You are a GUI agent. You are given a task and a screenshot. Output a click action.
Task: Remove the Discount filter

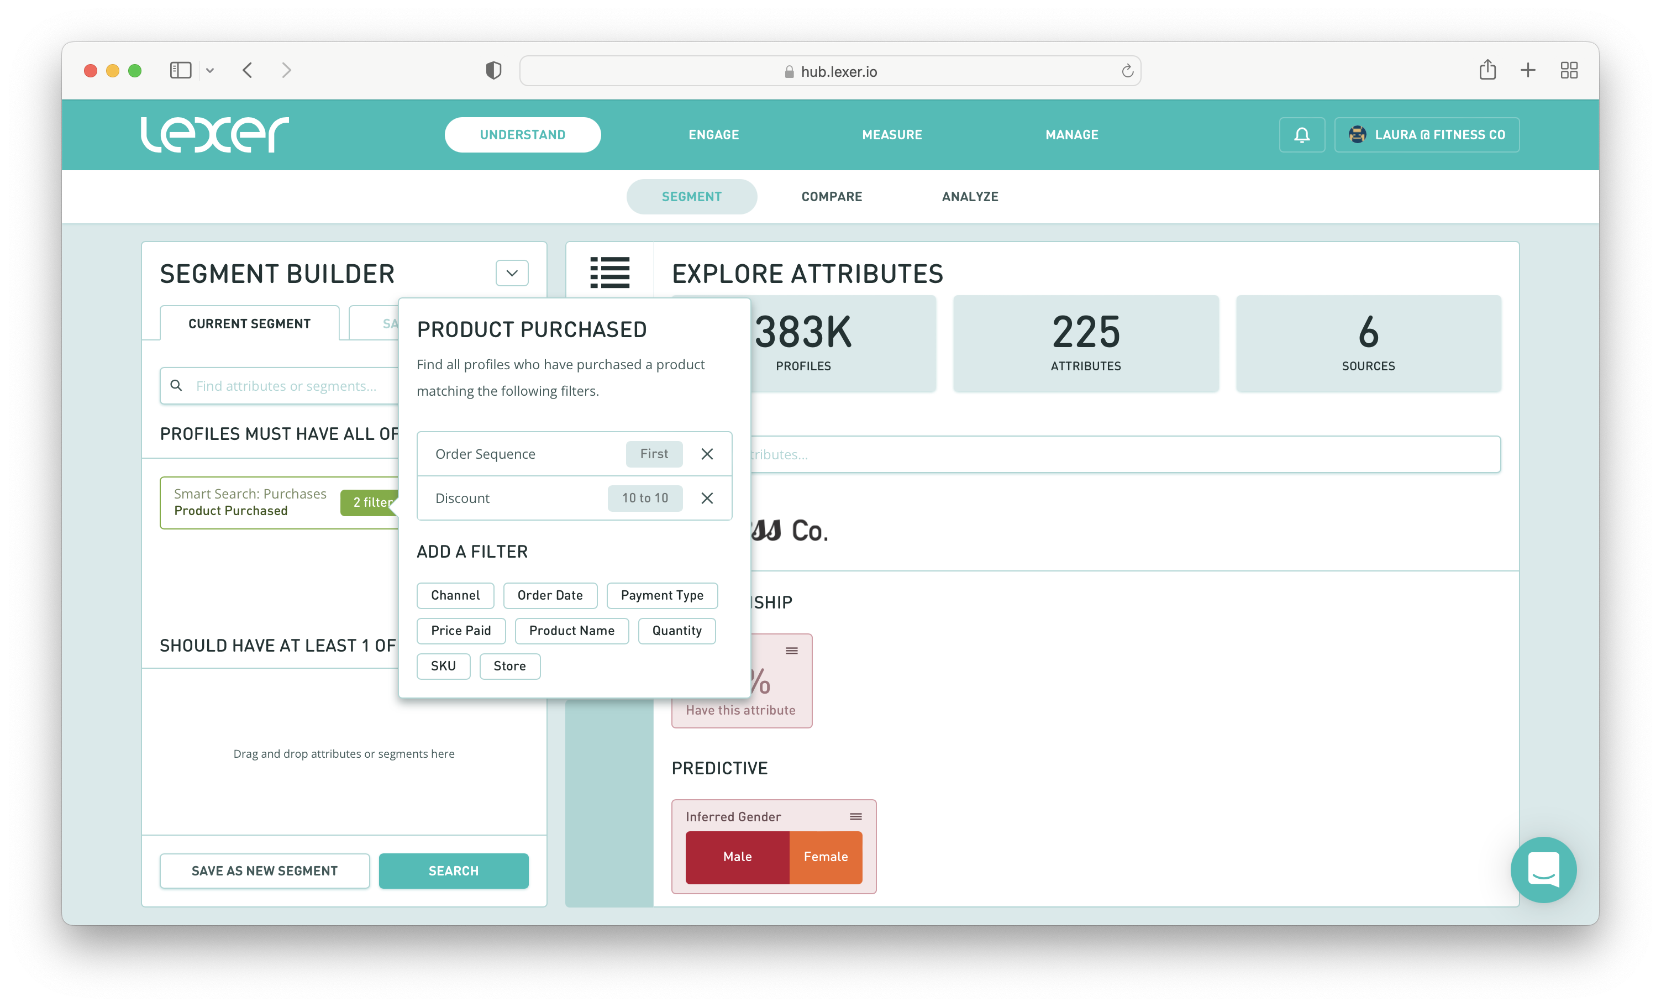707,499
